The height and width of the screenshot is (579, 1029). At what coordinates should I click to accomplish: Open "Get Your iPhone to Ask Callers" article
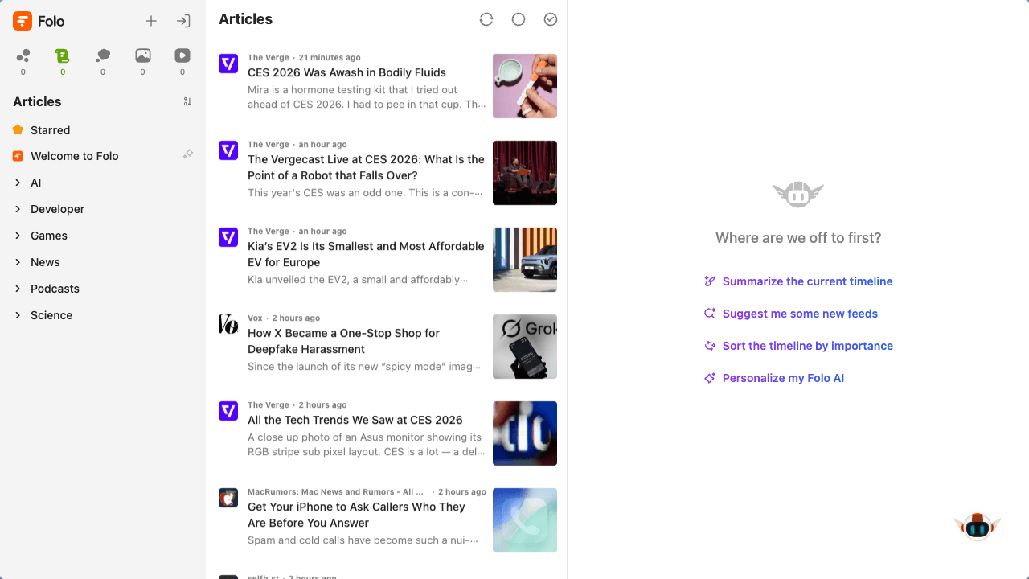[357, 515]
